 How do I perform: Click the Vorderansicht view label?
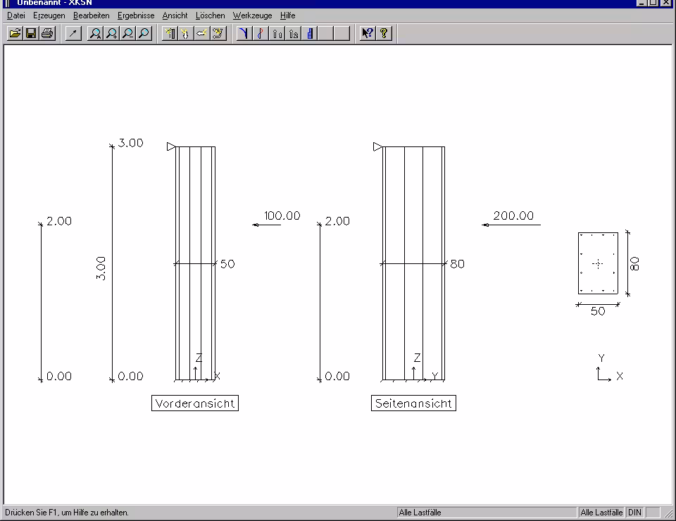(x=195, y=403)
